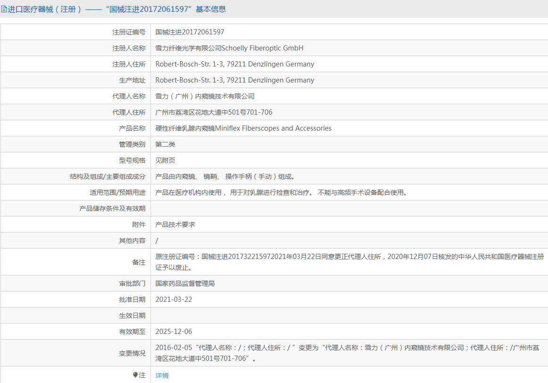
Task: Click value 国械注进20172061597 in 注册证编号 row
Action: (190, 32)
